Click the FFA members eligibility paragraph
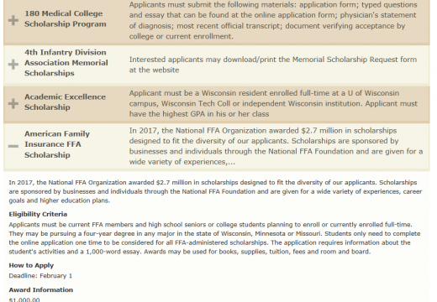This screenshot has height=302, width=437. point(214,238)
